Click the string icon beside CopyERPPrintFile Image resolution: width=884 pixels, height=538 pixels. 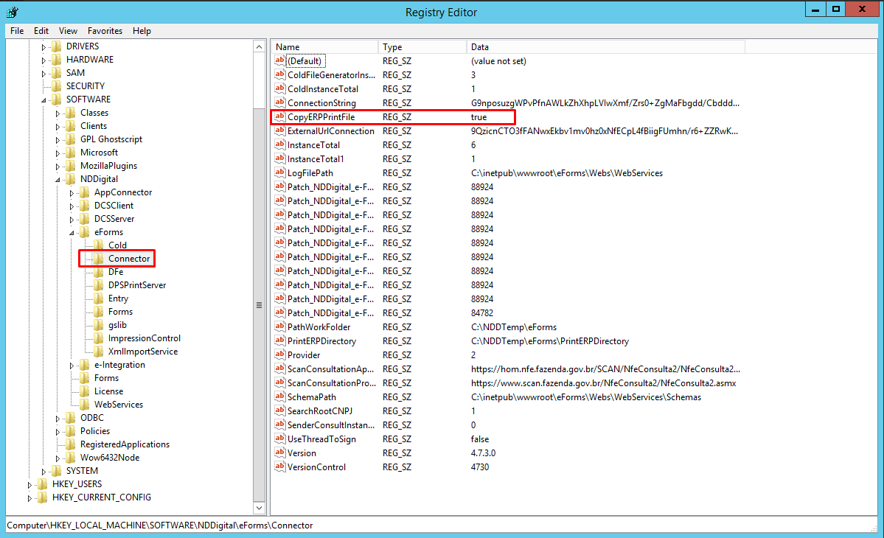[279, 117]
